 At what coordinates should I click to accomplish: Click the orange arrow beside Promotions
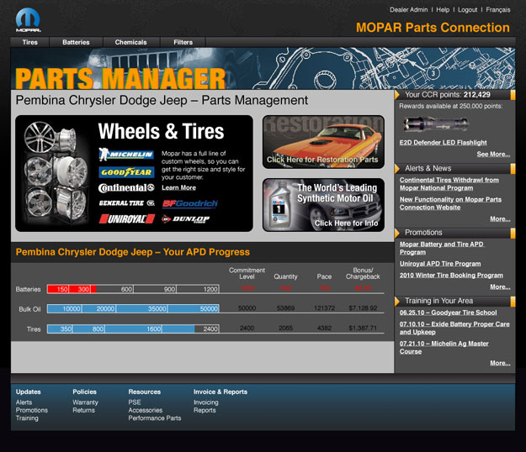(x=397, y=233)
